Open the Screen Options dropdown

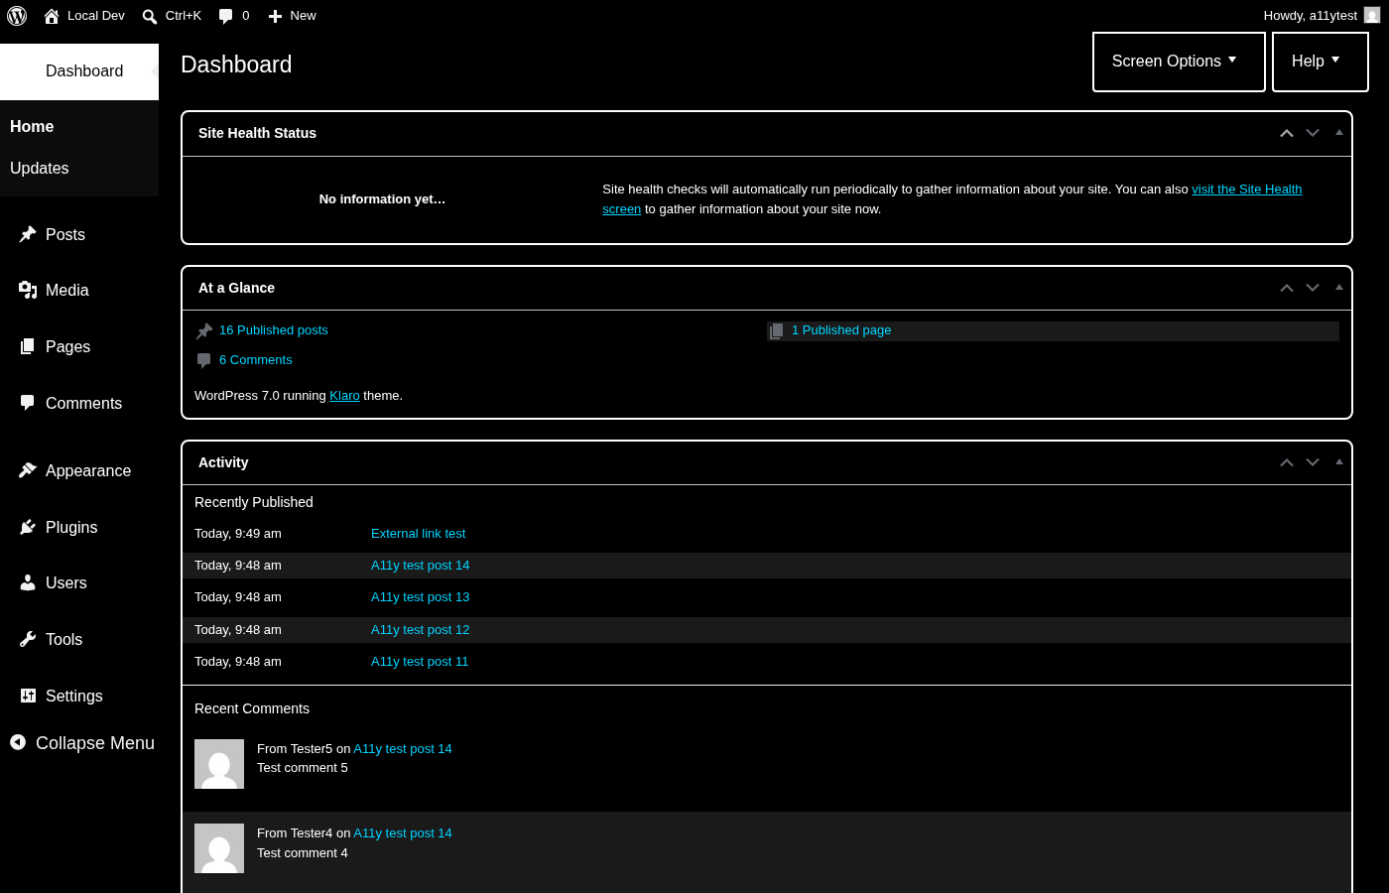1179,62
